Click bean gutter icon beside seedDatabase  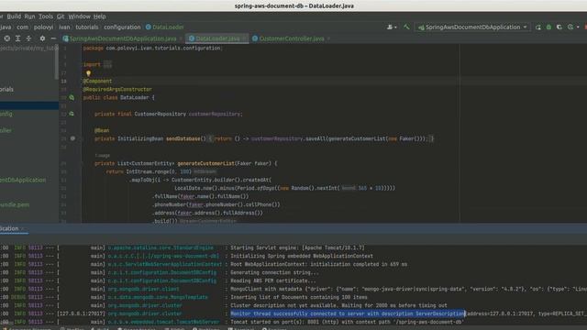(72, 138)
